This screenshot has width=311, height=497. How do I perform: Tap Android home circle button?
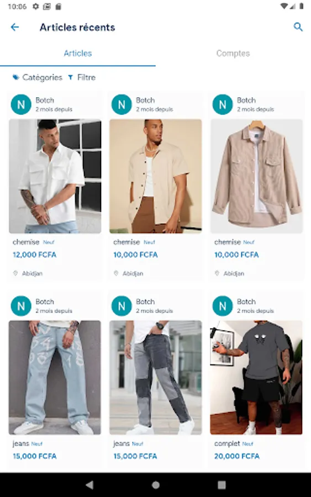coord(155,485)
